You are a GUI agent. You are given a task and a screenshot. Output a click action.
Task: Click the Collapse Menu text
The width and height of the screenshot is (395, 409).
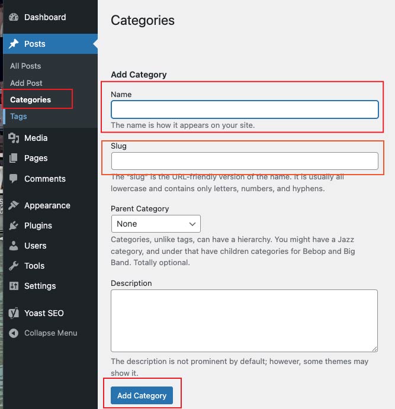(50, 333)
